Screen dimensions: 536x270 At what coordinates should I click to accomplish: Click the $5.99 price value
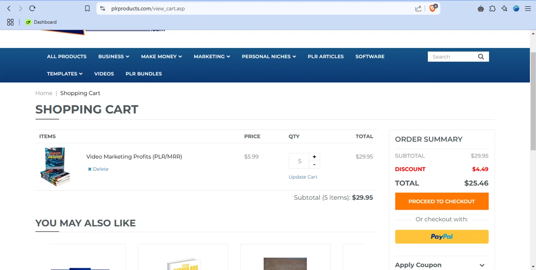point(251,157)
